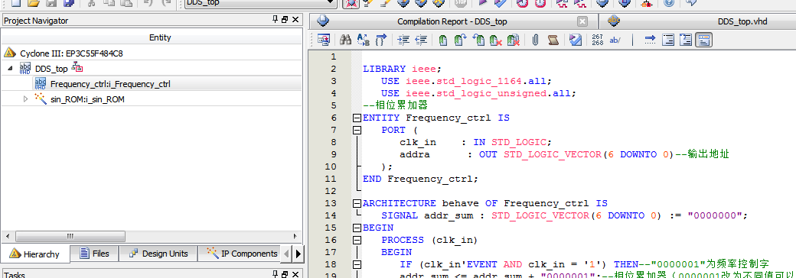Select the DDS_top top-level entity

[x=51, y=69]
